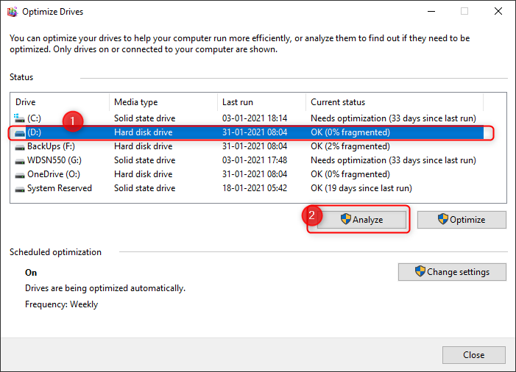Screen dimensions: 516x372
Task: Click 'OK (2% fragmented)' status of BackUps
Action: tap(350, 146)
